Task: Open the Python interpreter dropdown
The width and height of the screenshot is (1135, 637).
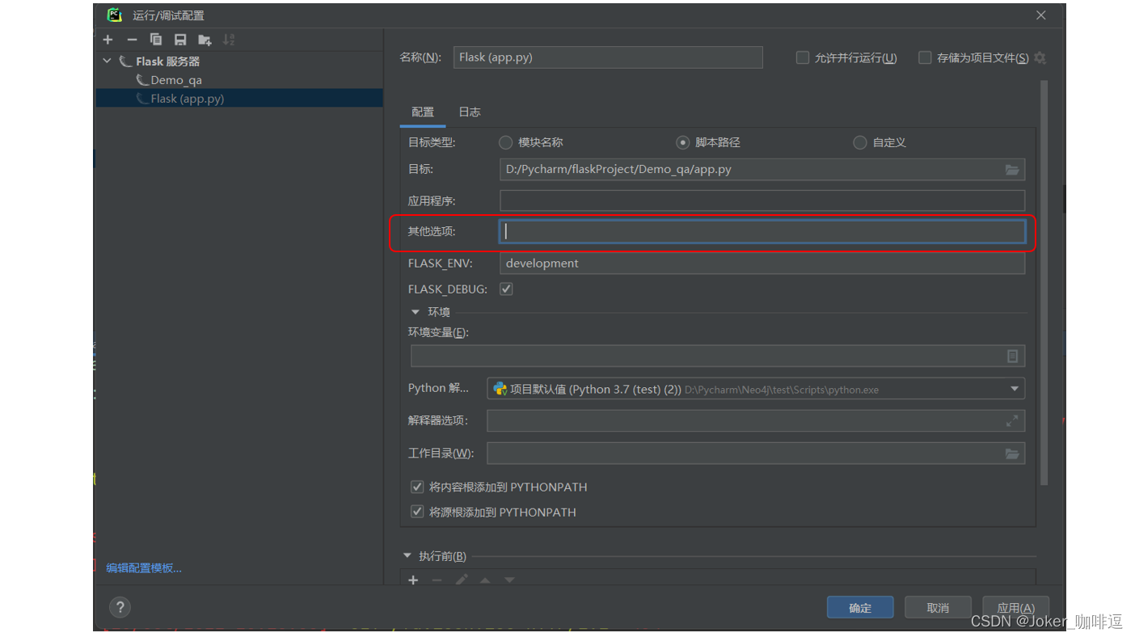Action: pyautogui.click(x=1015, y=389)
